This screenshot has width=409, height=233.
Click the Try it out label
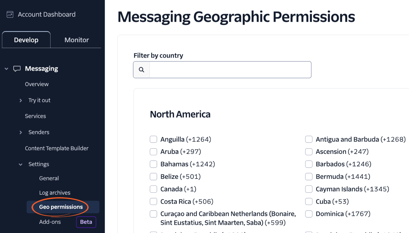pyautogui.click(x=39, y=100)
